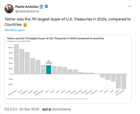Click the ÖS 2:53 · 20 Mar 2025 timestamp
140x114 pixels.
(x=22, y=109)
